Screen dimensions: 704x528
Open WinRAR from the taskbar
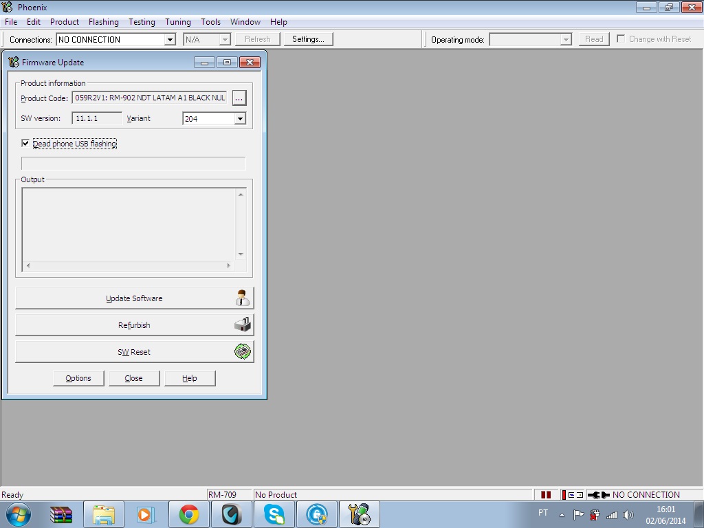click(x=61, y=515)
